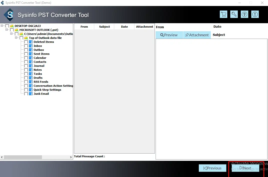Click the DESKTOP-D6C2AJJ folder icon
The image size is (268, 177).
12,26
